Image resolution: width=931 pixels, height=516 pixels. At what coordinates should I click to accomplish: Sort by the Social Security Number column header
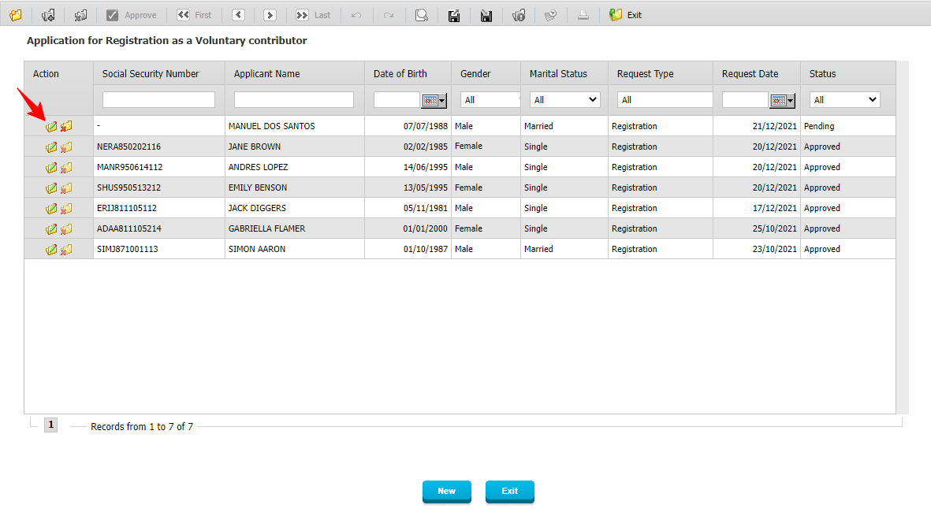point(151,73)
